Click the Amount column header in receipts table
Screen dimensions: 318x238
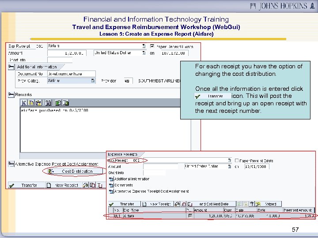pos(208,210)
